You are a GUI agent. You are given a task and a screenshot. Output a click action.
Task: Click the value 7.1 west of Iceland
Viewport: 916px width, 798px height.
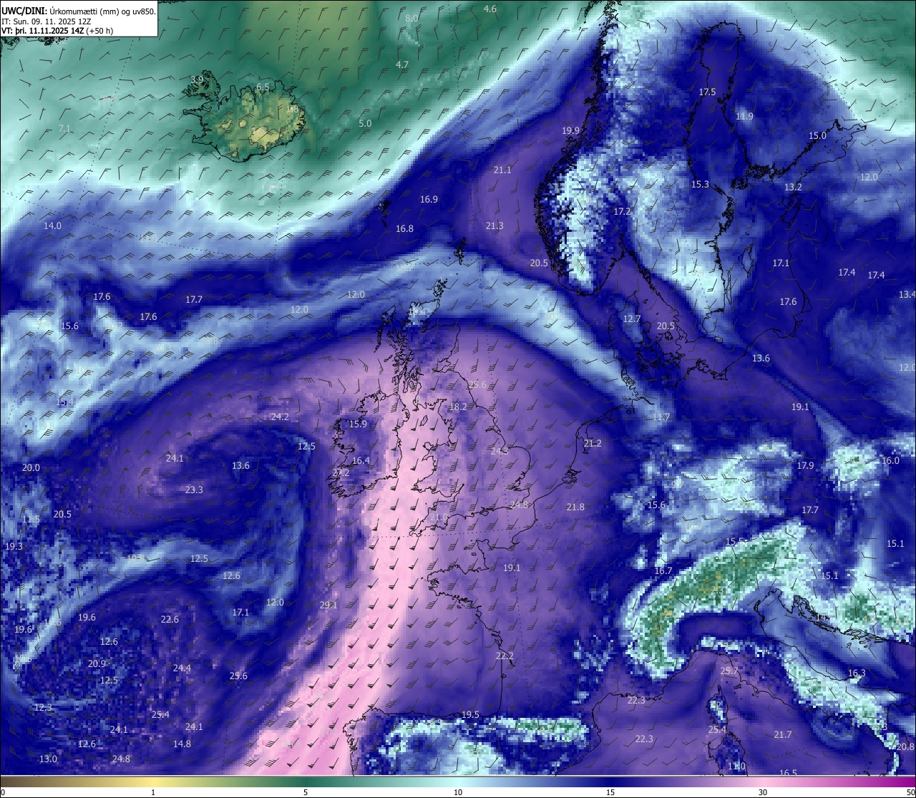coord(64,128)
